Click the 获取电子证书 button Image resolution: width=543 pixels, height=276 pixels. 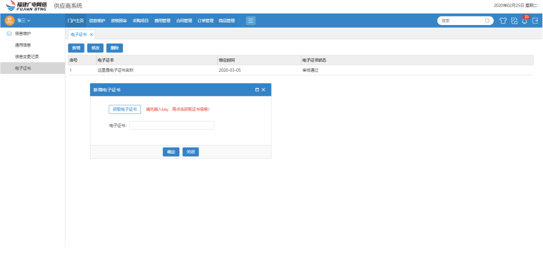click(x=125, y=109)
